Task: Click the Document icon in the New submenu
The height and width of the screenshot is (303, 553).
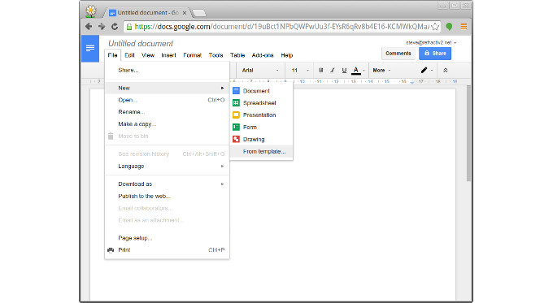Action: [x=236, y=91]
